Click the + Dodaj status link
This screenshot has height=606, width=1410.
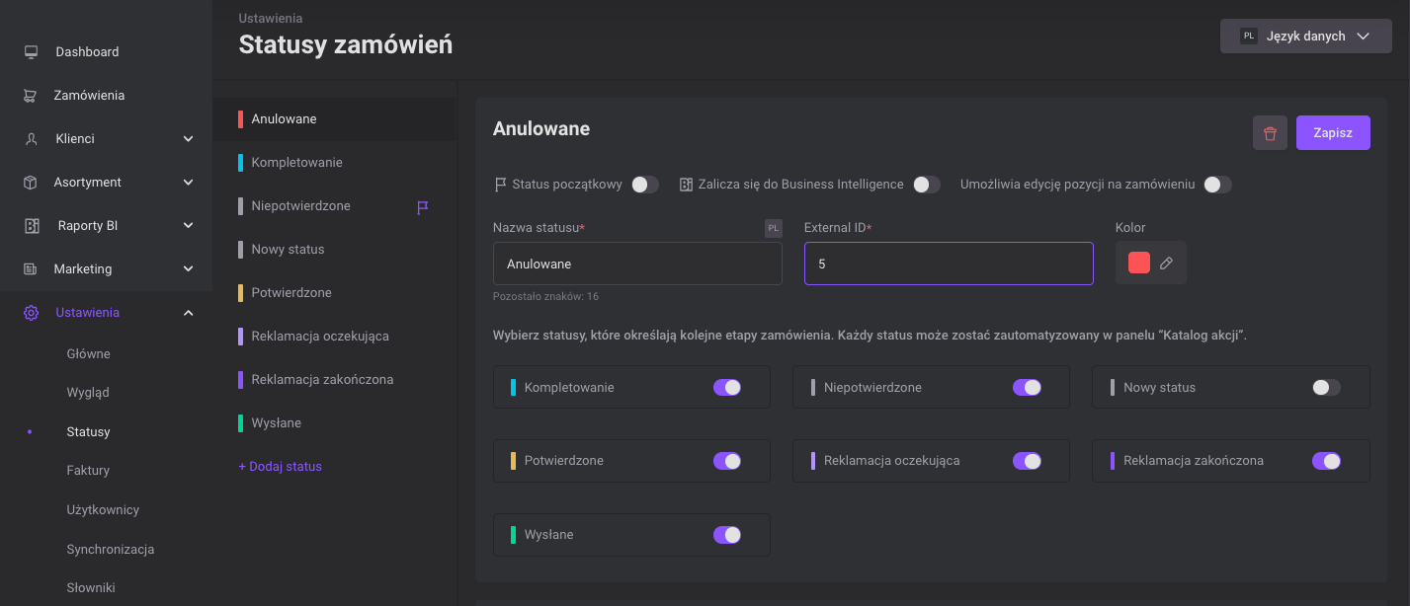(x=281, y=467)
